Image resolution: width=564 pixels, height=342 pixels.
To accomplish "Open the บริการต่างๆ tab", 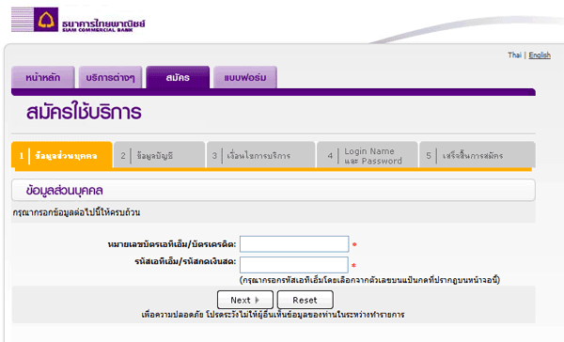I will click(110, 77).
